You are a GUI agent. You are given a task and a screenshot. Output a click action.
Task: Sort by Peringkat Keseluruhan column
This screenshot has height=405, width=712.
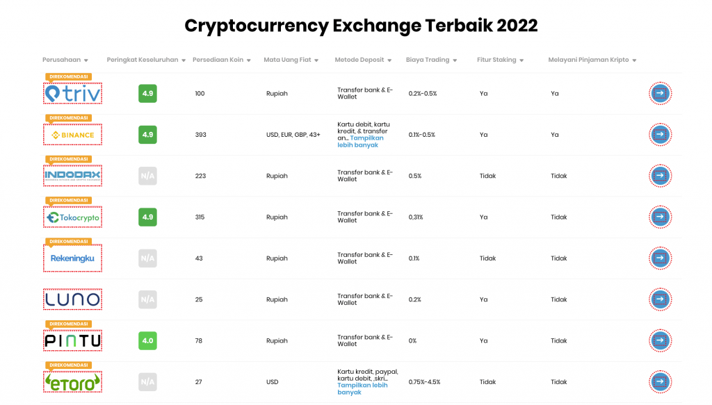click(x=146, y=60)
